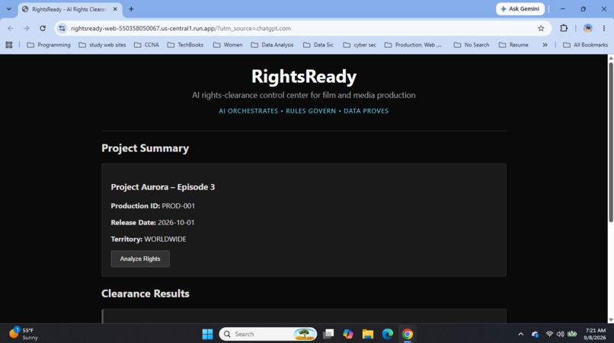Viewport: 614px width, 343px height.
Task: Open the battery status tray icon
Action: (x=572, y=334)
